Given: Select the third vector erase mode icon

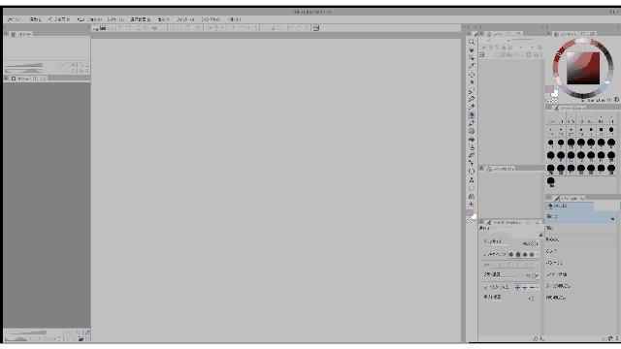Looking at the screenshot, I should pyautogui.click(x=532, y=287).
